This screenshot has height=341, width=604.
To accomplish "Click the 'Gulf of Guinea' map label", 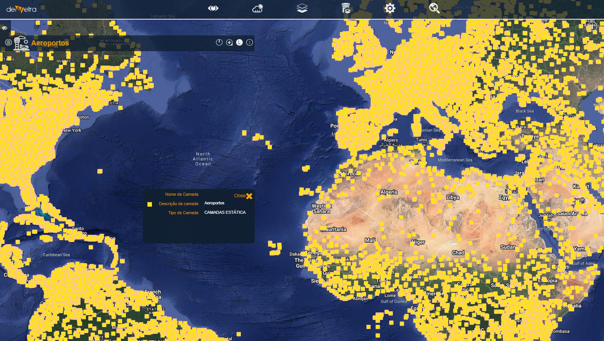I will click(x=394, y=301).
